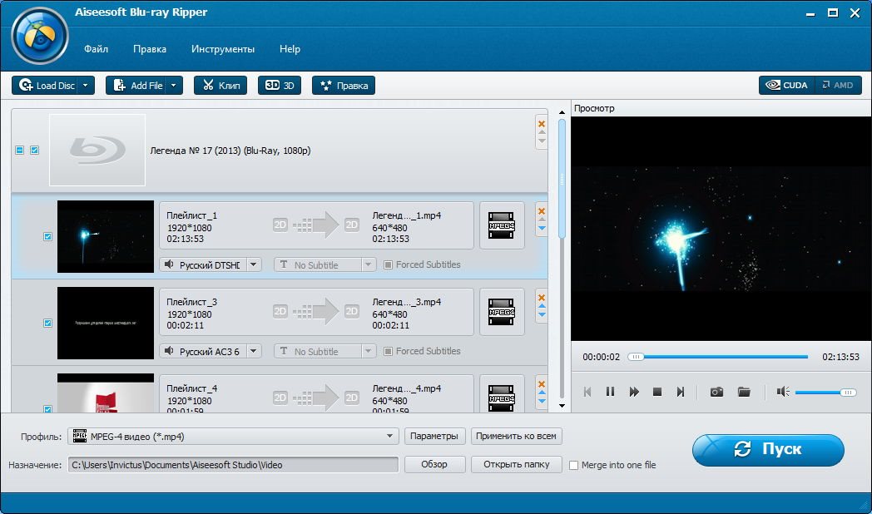Pause the preview playback
The image size is (872, 514).
click(610, 392)
